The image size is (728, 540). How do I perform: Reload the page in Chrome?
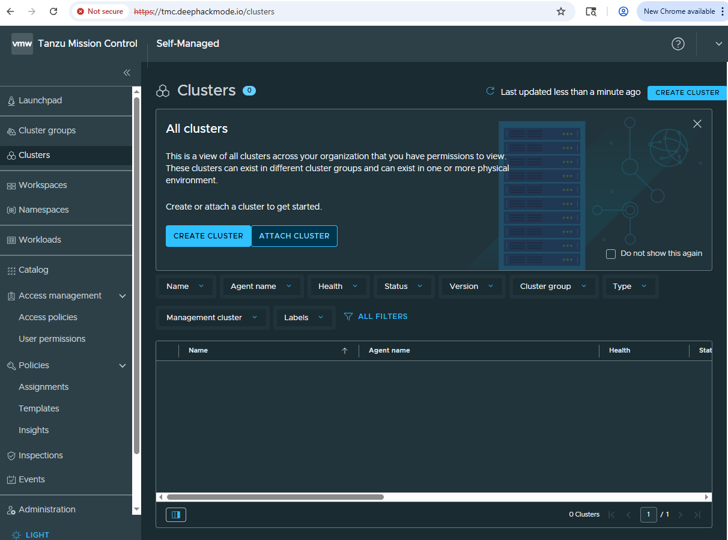coord(53,11)
